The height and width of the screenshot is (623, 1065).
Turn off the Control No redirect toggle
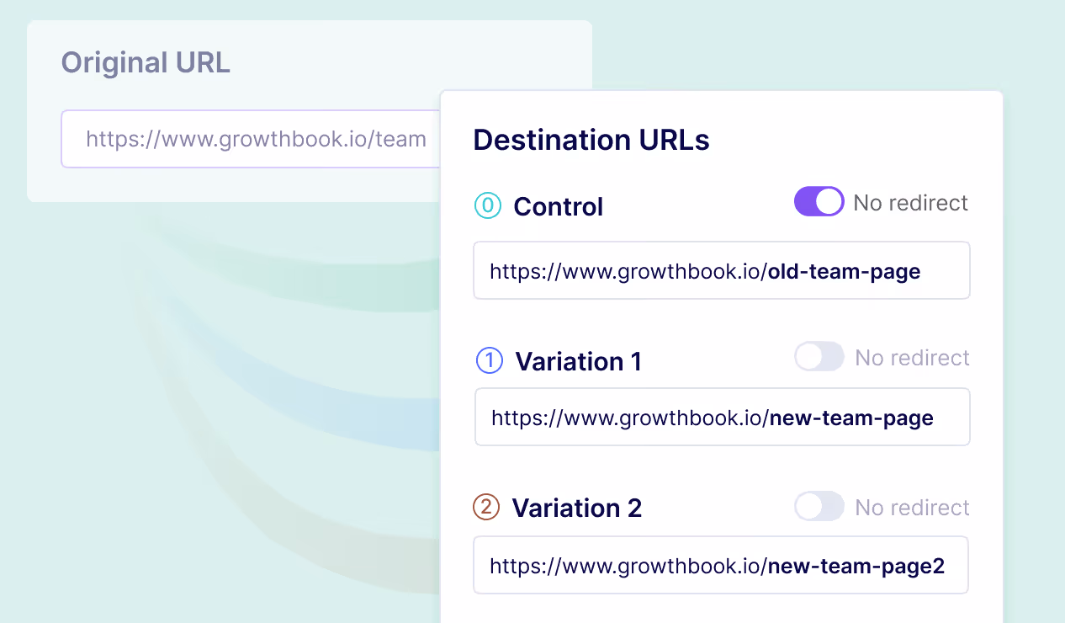pyautogui.click(x=819, y=202)
